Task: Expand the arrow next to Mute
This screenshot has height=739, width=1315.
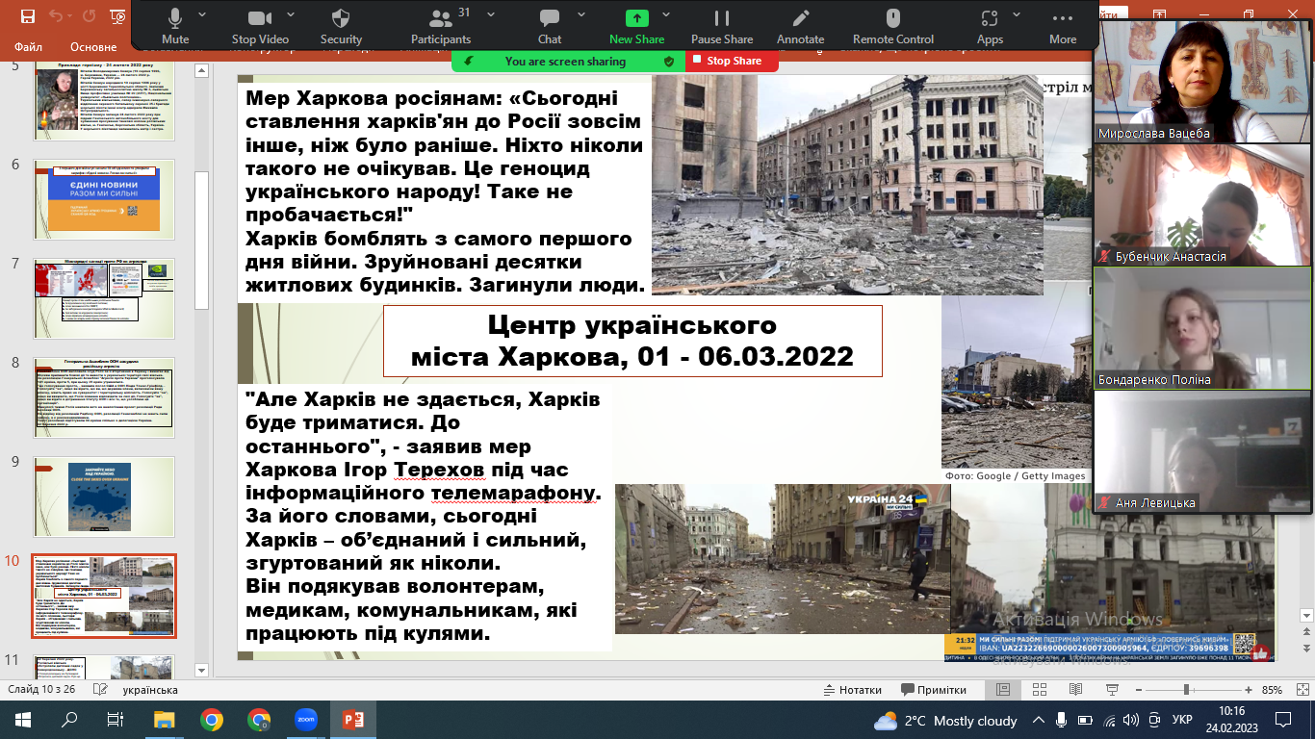Action: pyautogui.click(x=202, y=15)
